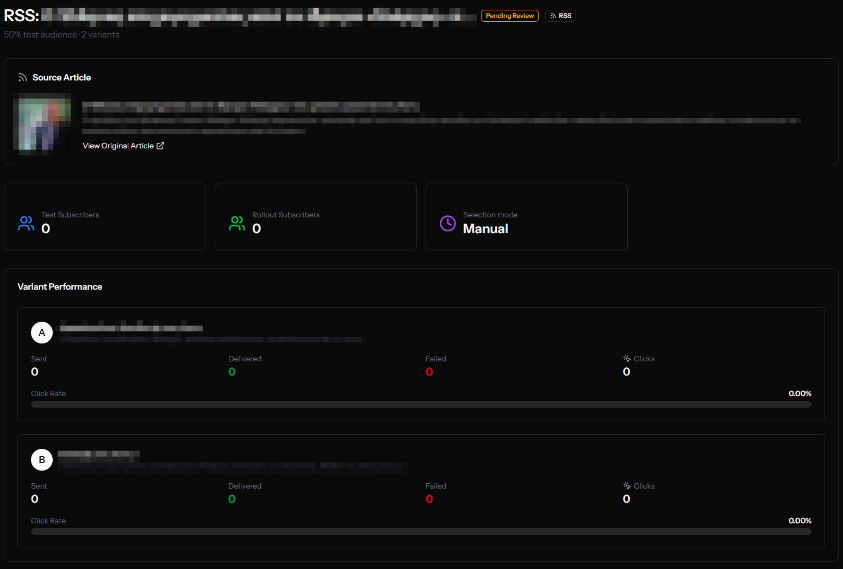Click the Pending Review status badge
The image size is (843, 569).
point(509,16)
